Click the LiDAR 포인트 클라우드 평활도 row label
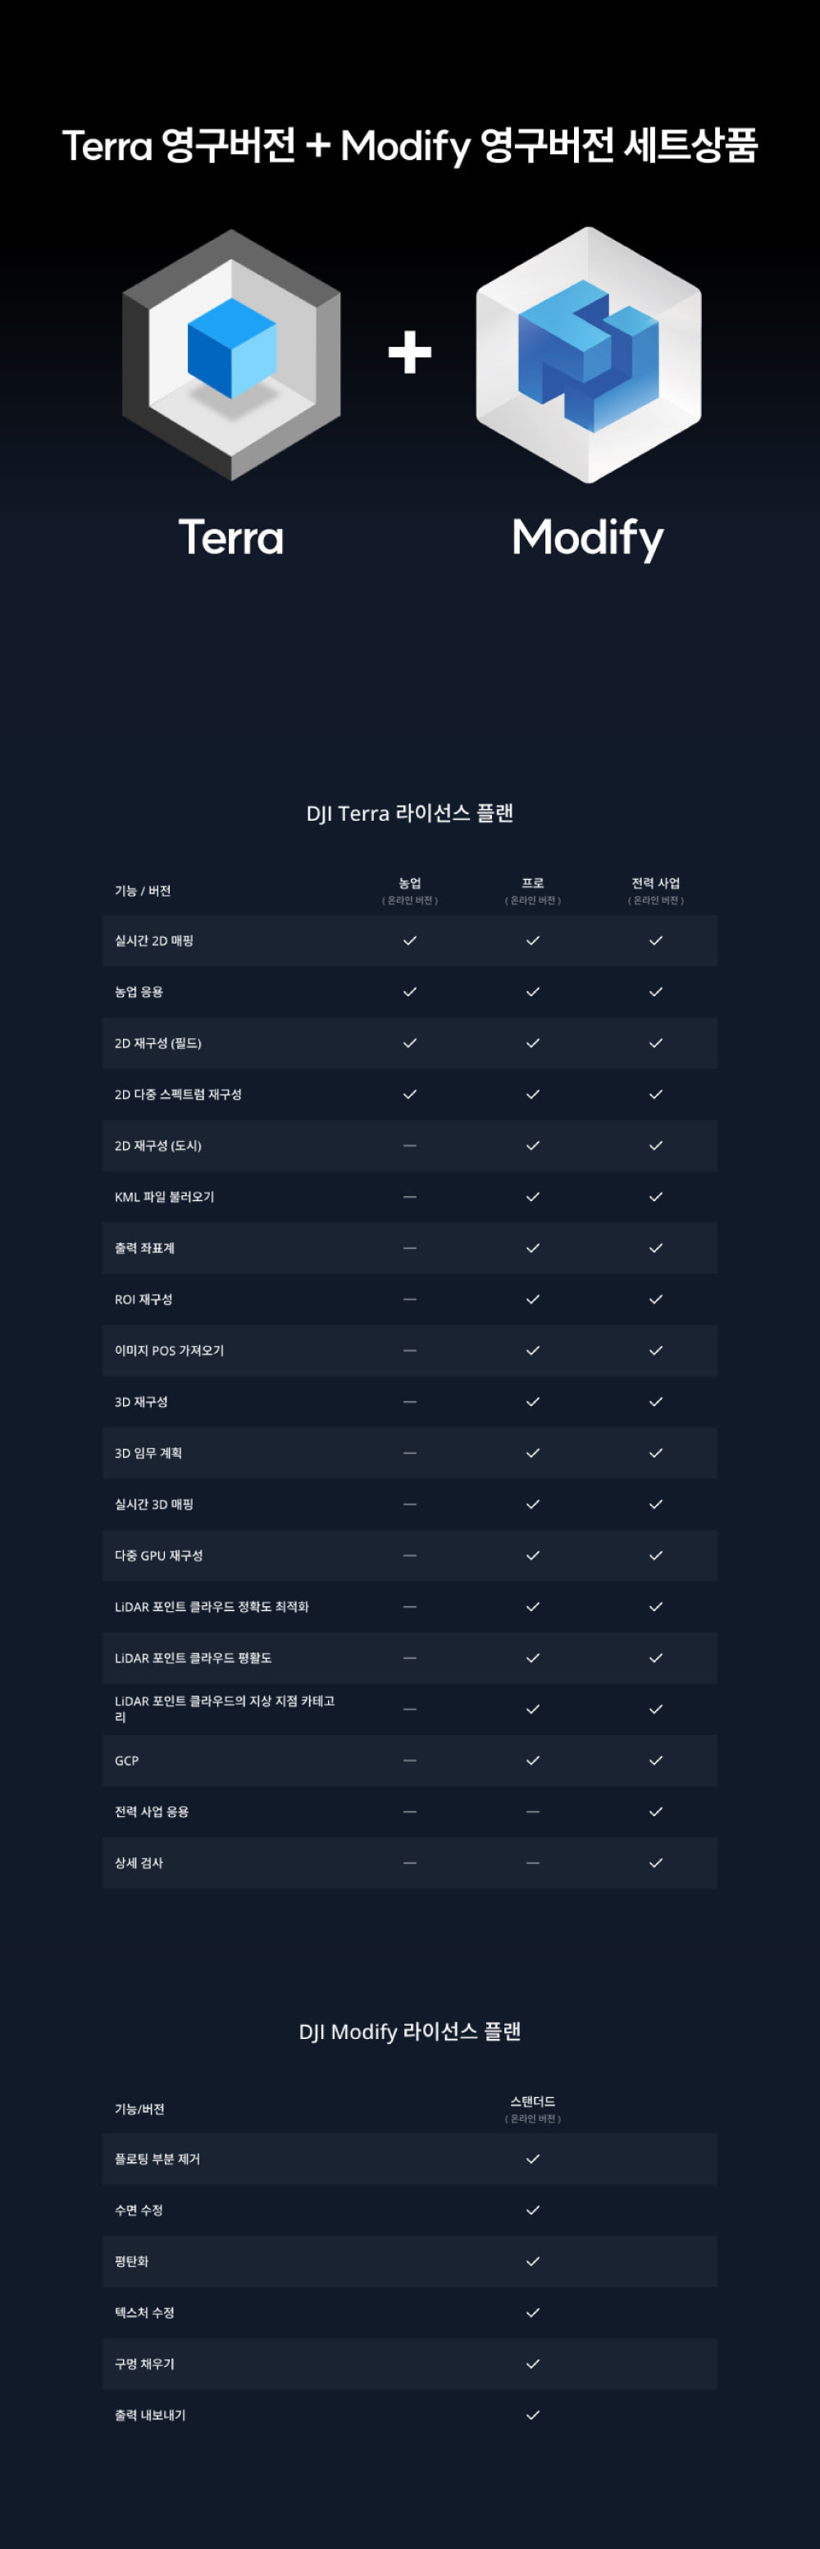Image resolution: width=820 pixels, height=2549 pixels. pyautogui.click(x=193, y=1658)
